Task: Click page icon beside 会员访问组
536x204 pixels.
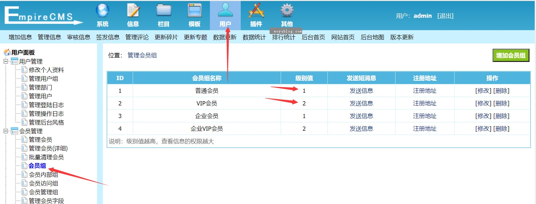Action: [24, 183]
